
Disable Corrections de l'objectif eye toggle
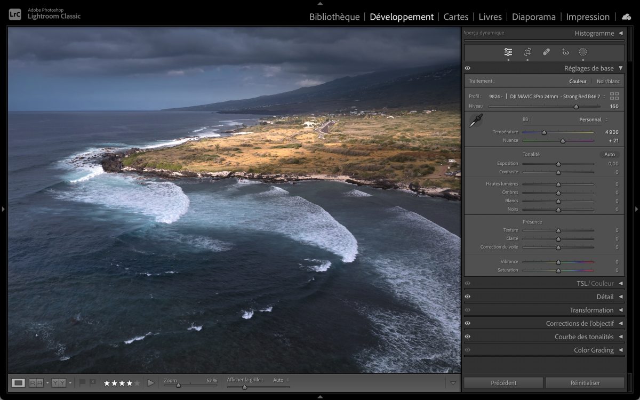pyautogui.click(x=468, y=323)
